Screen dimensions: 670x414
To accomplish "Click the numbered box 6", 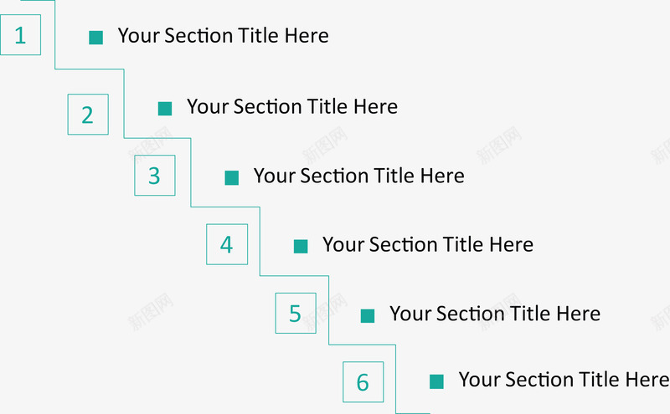I will (x=363, y=382).
